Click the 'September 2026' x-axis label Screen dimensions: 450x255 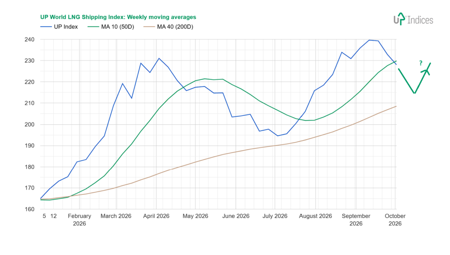tap(356, 220)
